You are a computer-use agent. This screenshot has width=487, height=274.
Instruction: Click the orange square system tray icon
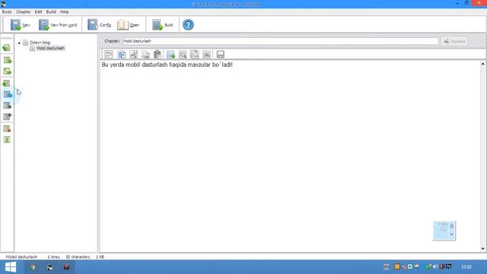[397, 266]
